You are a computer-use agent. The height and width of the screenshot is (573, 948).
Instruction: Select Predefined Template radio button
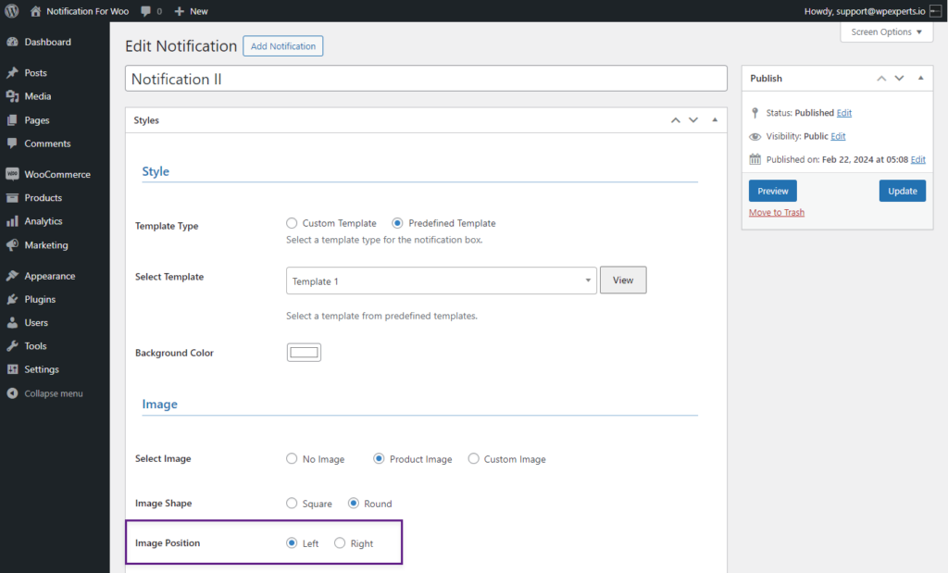[x=397, y=223]
